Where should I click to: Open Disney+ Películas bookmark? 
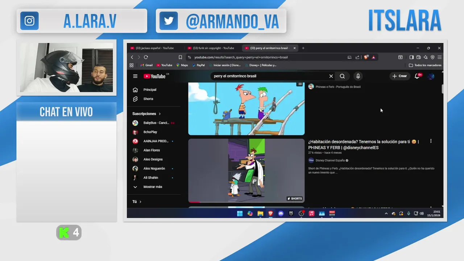[x=260, y=65]
